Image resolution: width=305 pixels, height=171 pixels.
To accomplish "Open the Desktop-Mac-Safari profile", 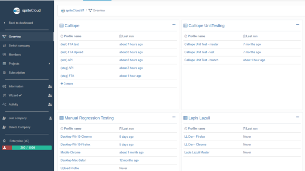I will pyautogui.click(x=73, y=161).
